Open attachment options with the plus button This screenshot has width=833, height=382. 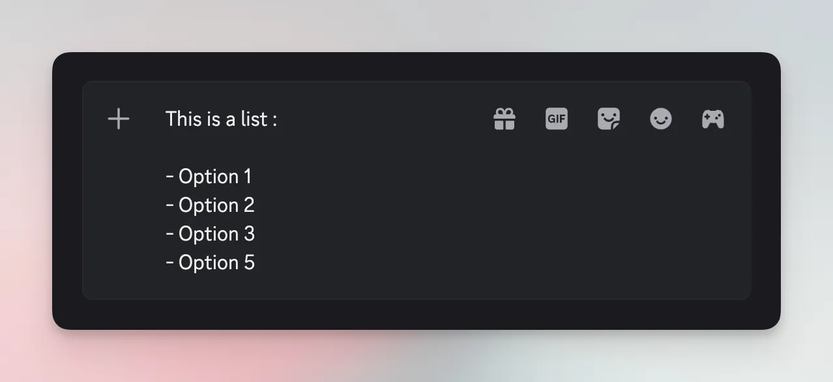118,119
